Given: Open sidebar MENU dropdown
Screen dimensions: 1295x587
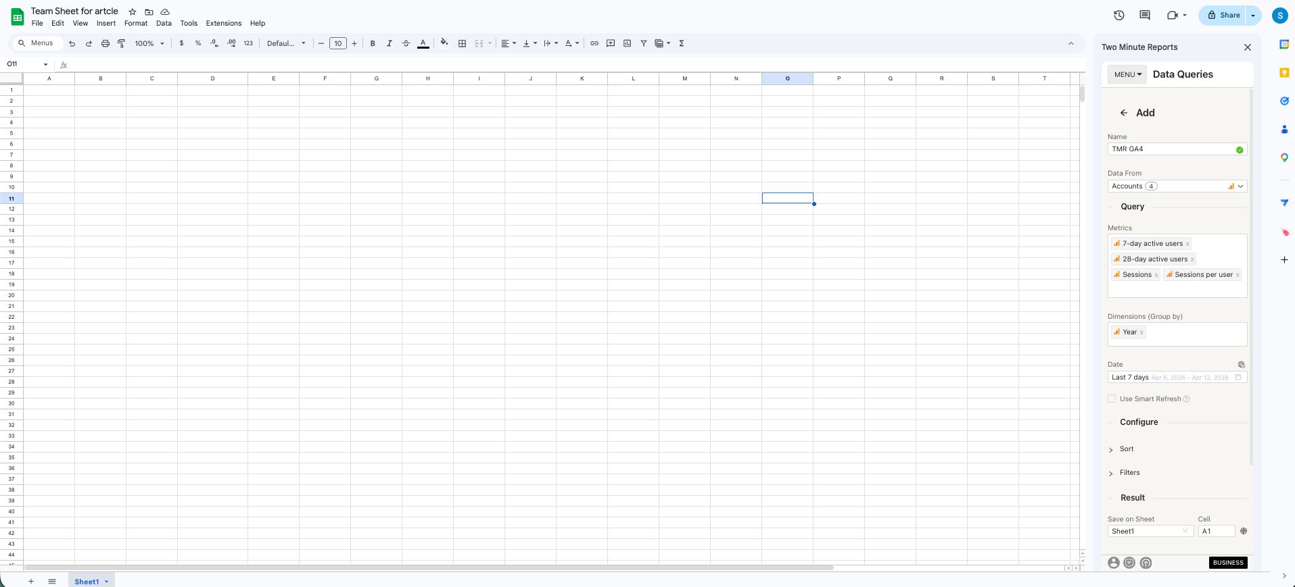Looking at the screenshot, I should [x=1127, y=74].
